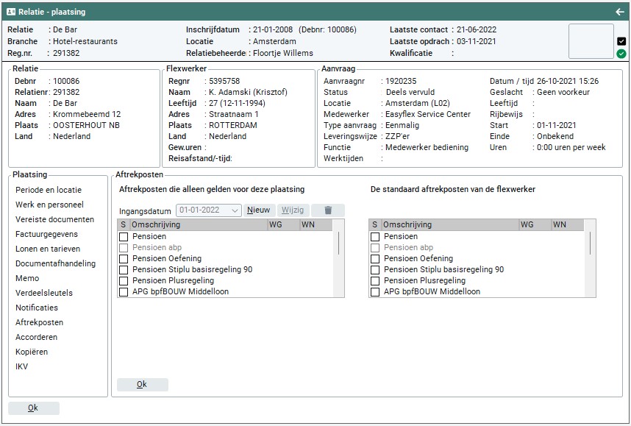
Task: Check Pensioen Plusregeling in the standard flexwerker list
Action: (375, 281)
